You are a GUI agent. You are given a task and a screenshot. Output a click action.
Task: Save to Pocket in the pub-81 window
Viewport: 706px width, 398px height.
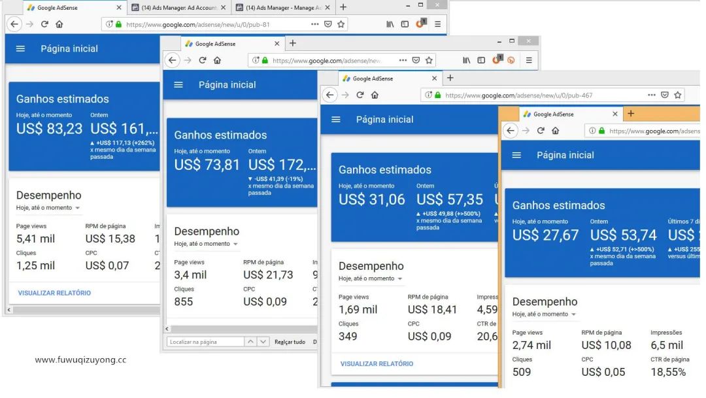pos(328,24)
